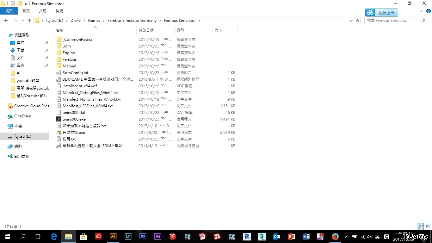
Task: Open 本機 in the navigation pane
Action: [18, 126]
